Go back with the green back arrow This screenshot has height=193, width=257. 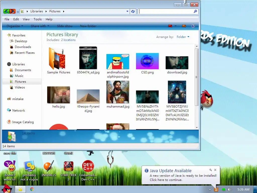click(x=6, y=11)
